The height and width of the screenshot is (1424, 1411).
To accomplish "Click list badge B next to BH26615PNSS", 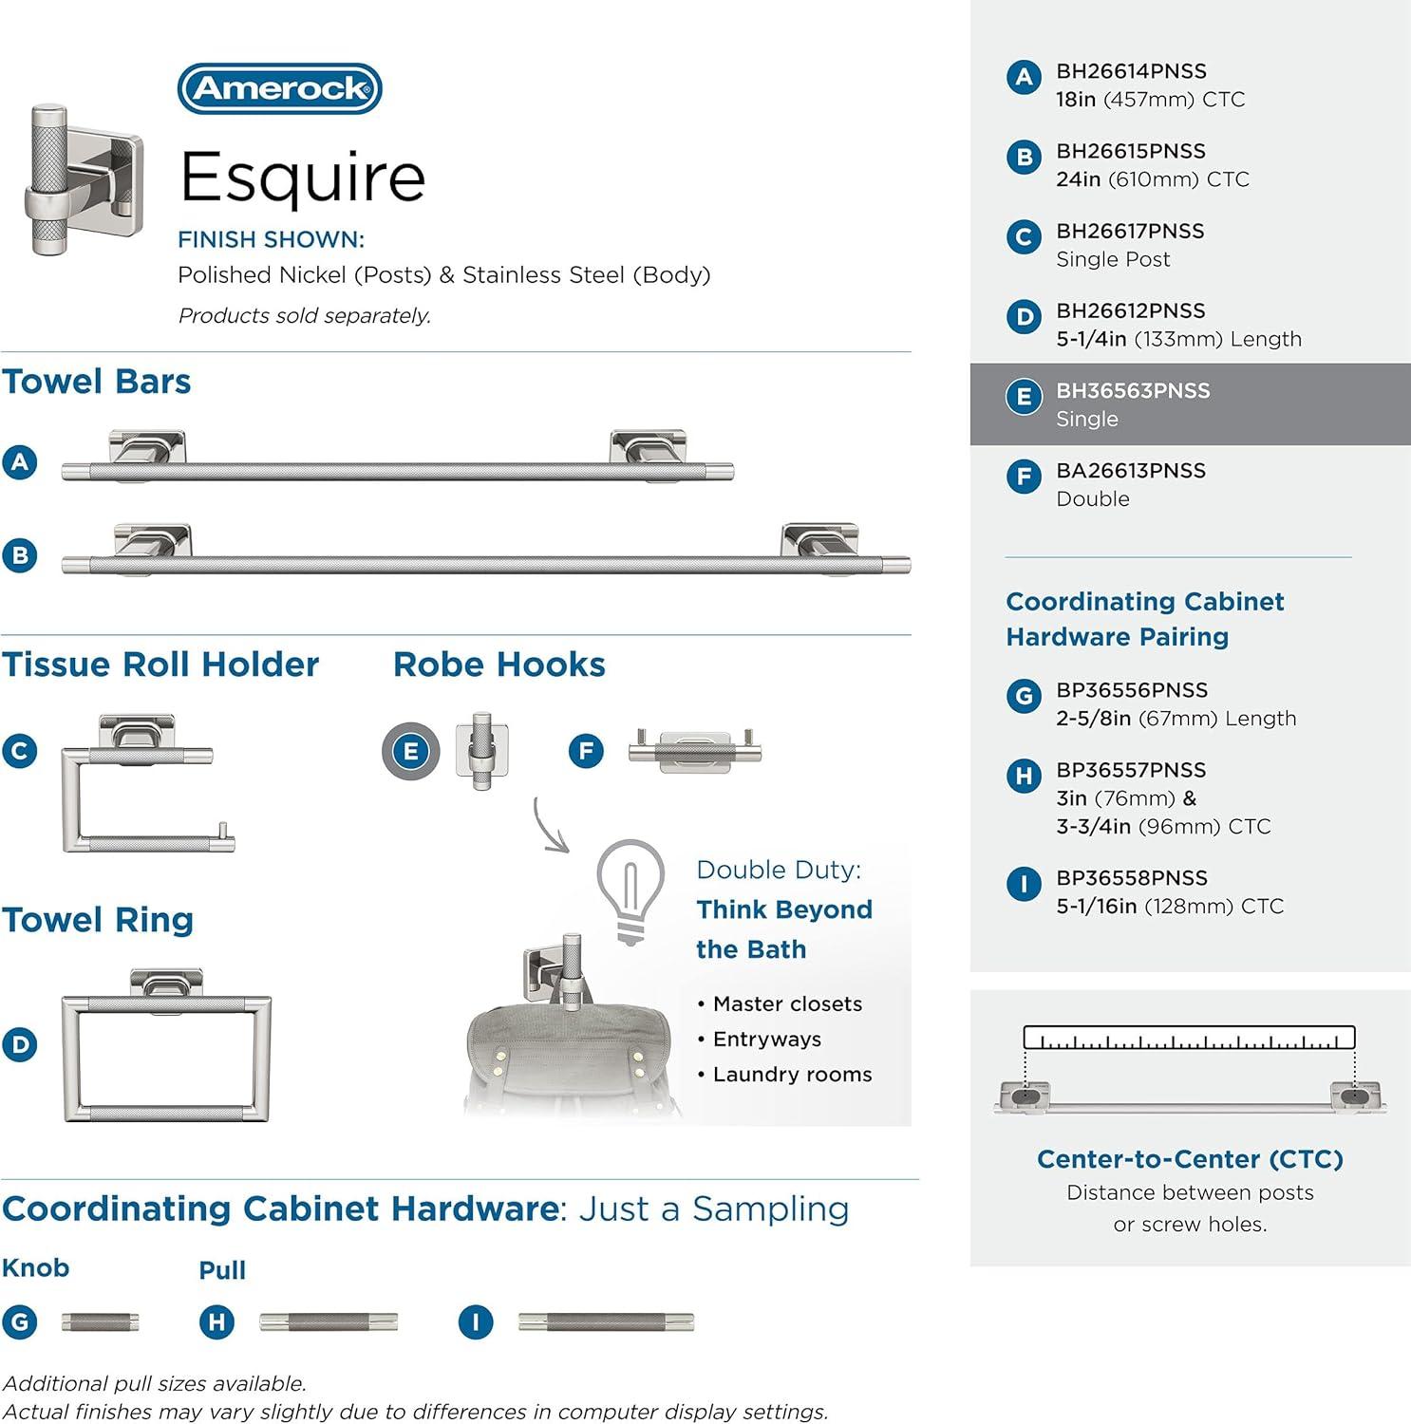I will [1024, 157].
